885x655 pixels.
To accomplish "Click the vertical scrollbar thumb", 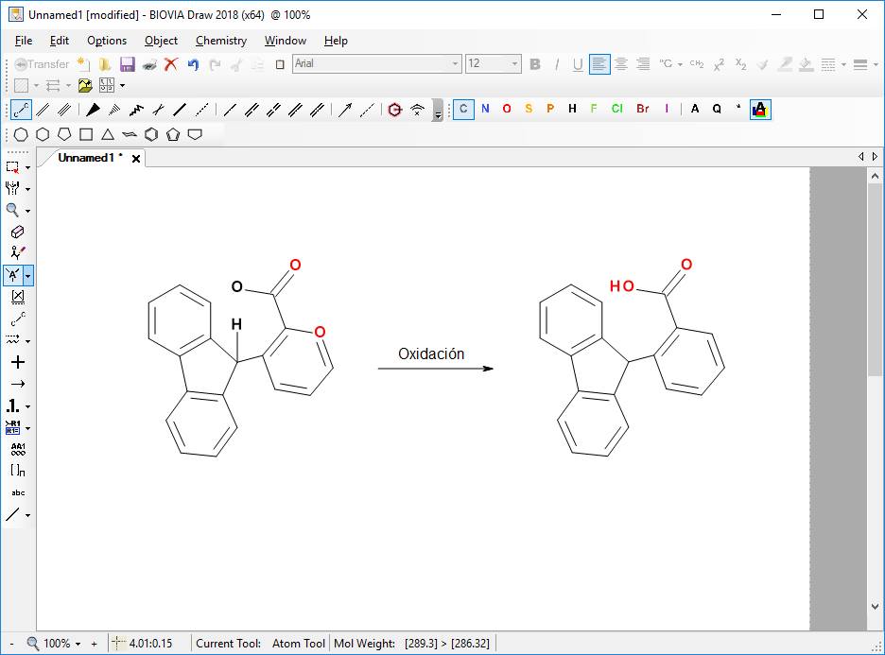I will coord(875,279).
